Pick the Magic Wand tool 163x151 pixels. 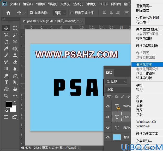click(x=15, y=35)
